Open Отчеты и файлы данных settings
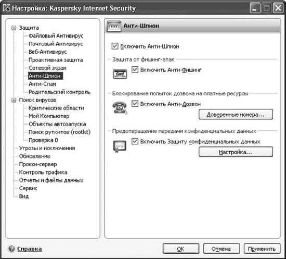 51,180
